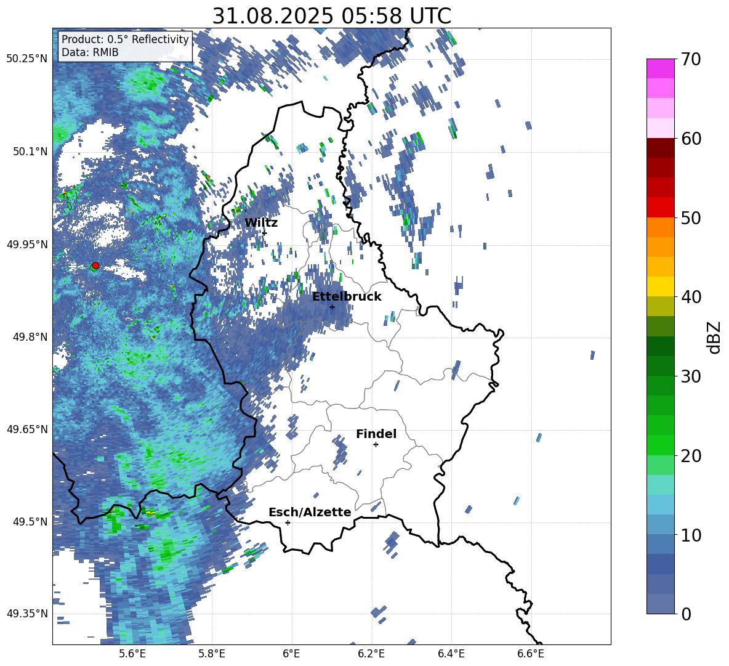The width and height of the screenshot is (729, 666).
Task: Click the 10 value on the colorbar
Action: 691,535
